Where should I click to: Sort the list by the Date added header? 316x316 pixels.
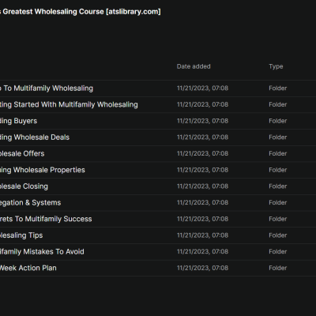point(194,66)
